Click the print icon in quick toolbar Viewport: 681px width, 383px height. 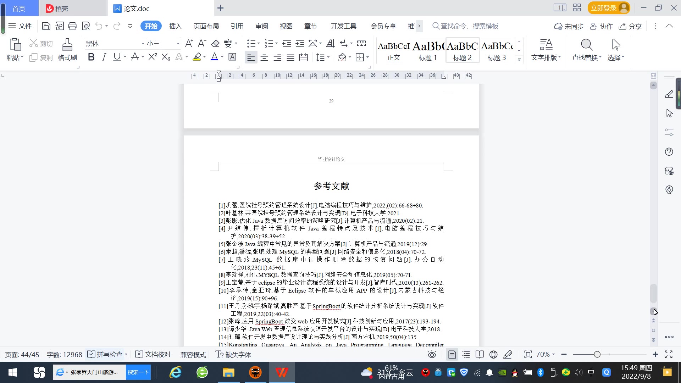72,26
